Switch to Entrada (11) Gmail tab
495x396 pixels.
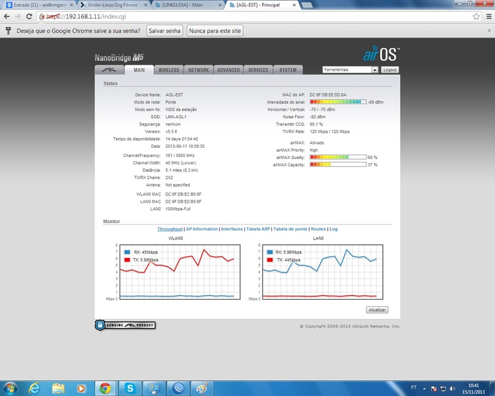coord(39,5)
